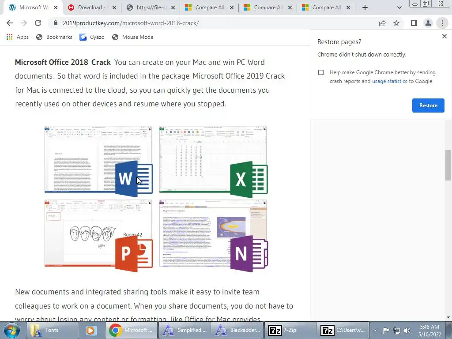This screenshot has width=452, height=339.
Task: Expand the tab search dropdown
Action: click(x=399, y=8)
